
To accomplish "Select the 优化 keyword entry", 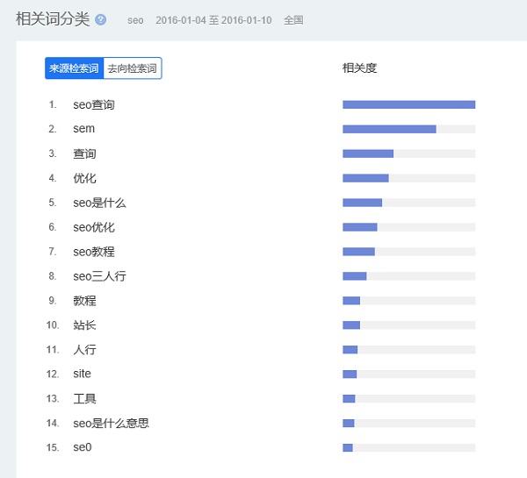I will (x=84, y=178).
